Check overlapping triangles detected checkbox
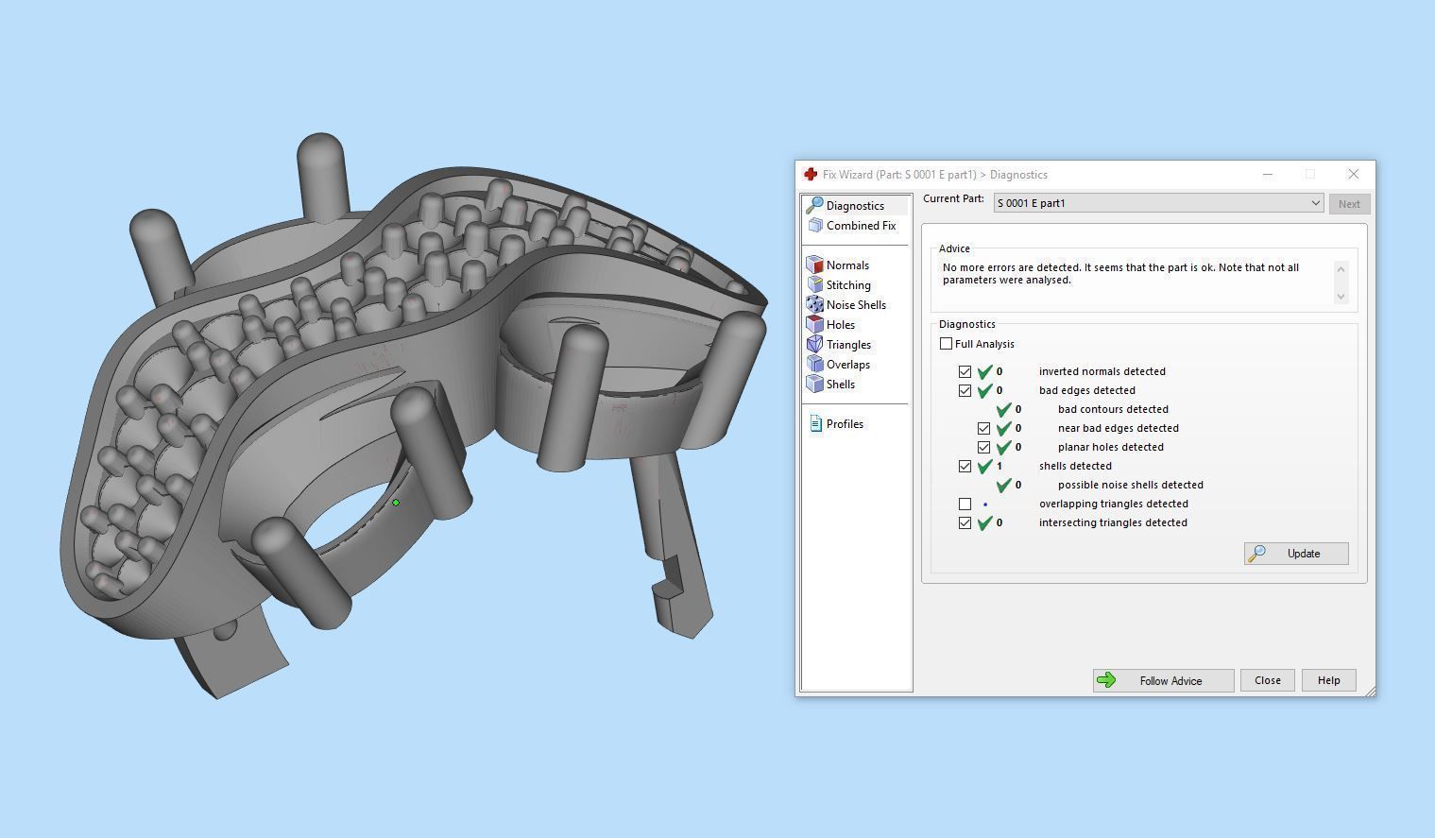 pyautogui.click(x=965, y=504)
